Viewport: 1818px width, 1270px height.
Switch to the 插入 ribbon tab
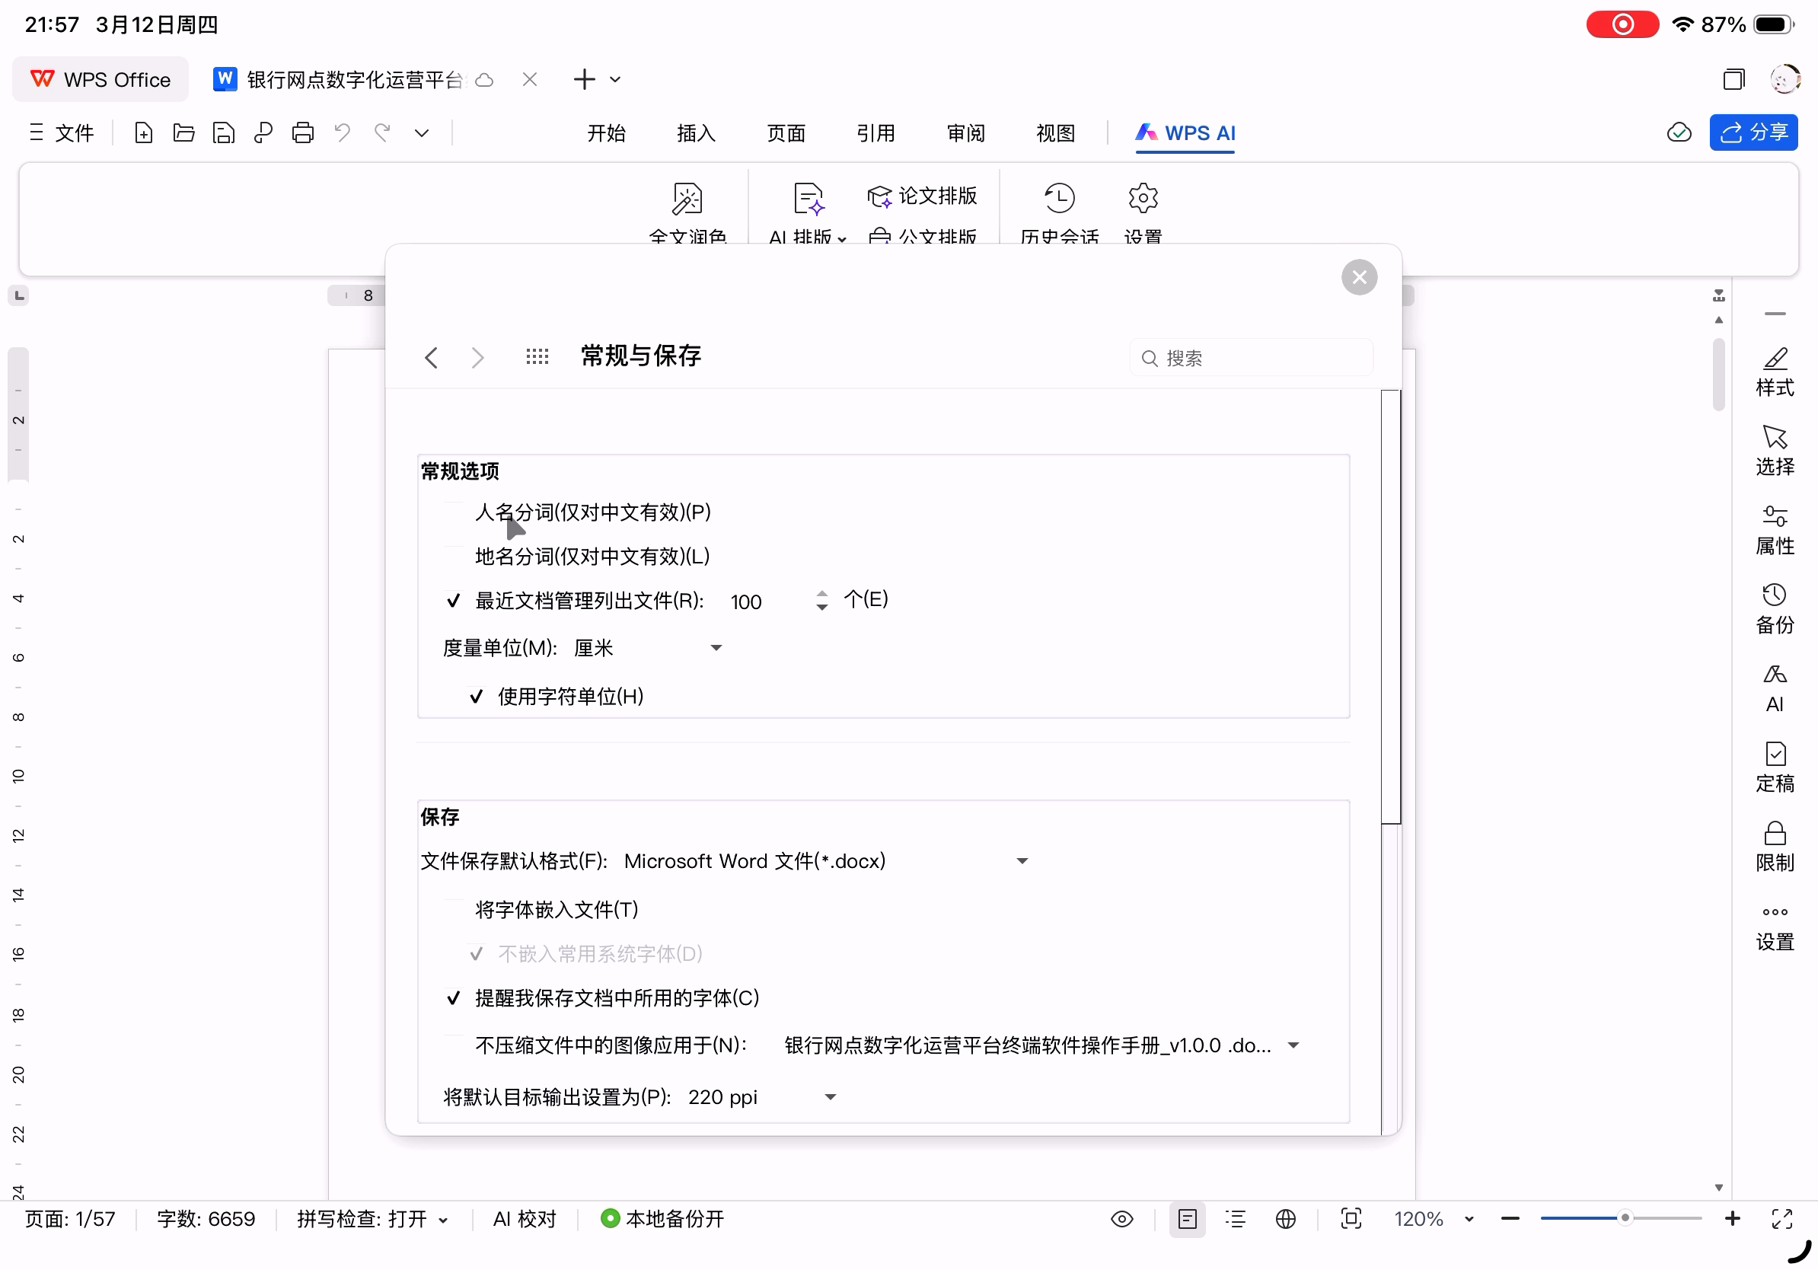(x=695, y=133)
